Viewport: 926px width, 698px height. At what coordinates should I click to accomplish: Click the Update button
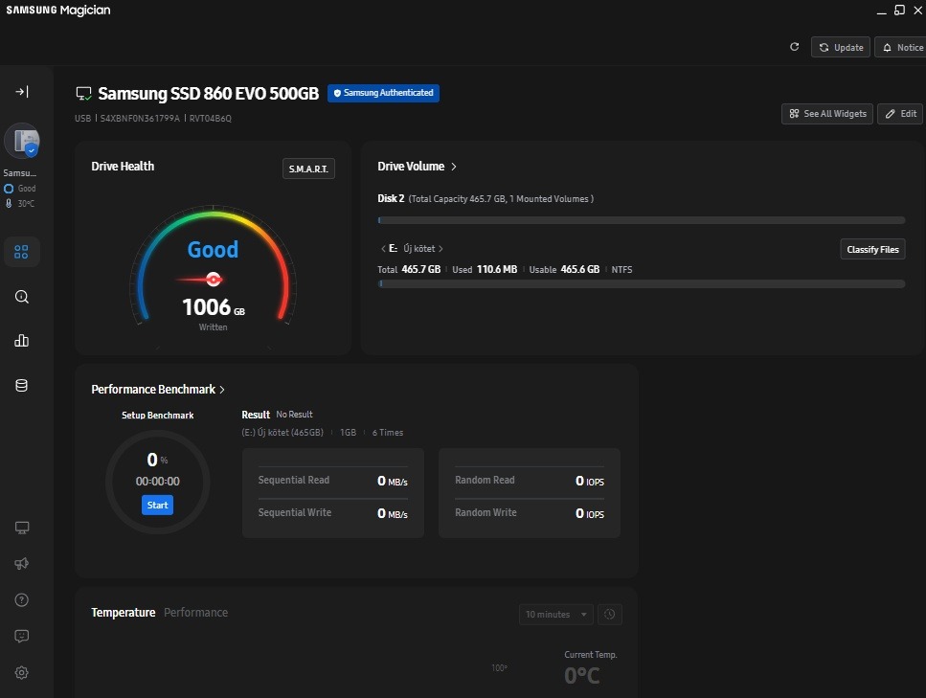pos(841,47)
